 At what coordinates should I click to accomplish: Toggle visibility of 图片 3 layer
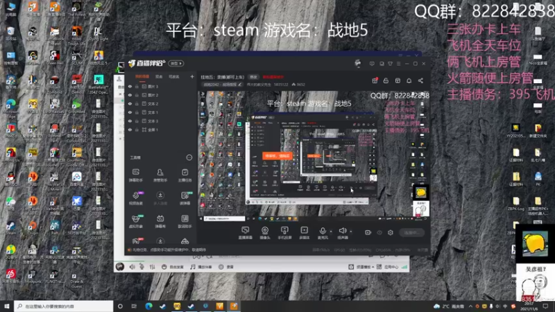click(x=130, y=86)
